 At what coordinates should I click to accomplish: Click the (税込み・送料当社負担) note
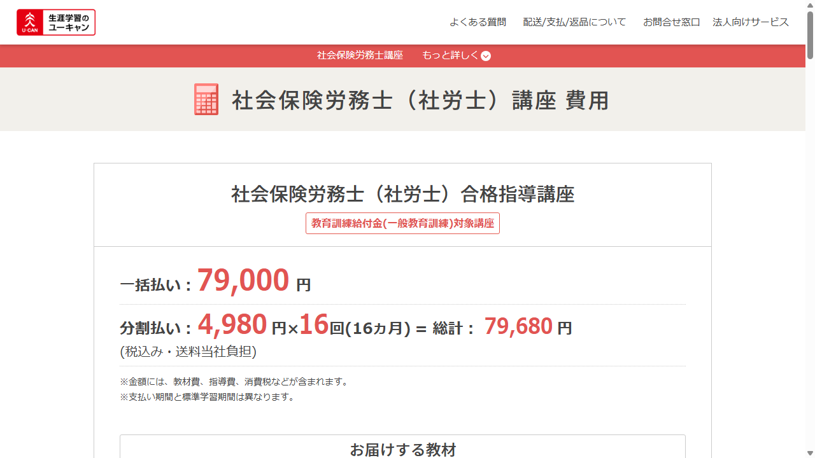[188, 352]
